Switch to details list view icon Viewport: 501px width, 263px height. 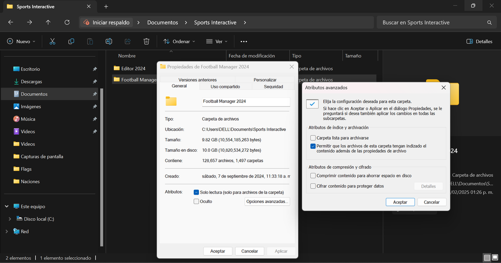487,258
